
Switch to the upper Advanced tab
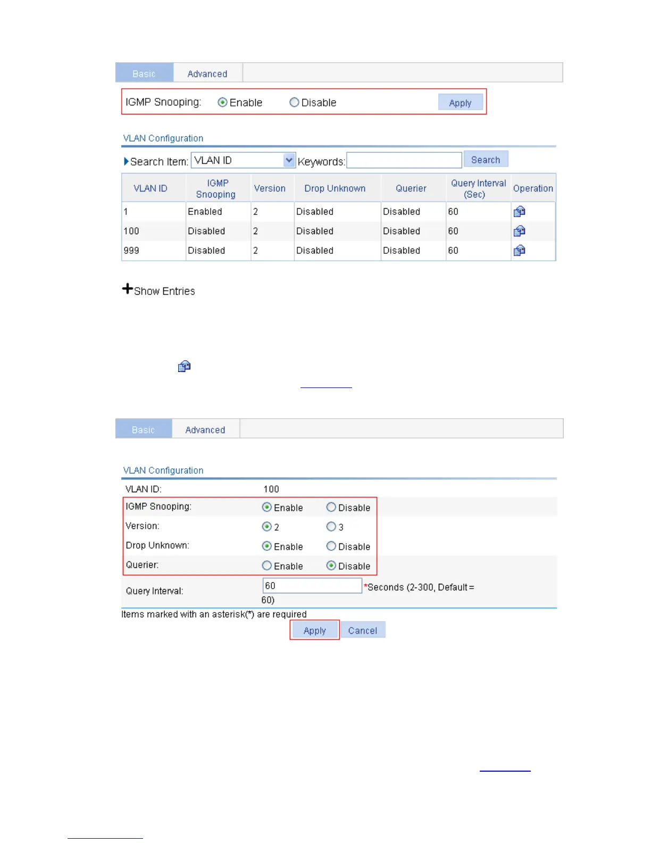coord(207,73)
